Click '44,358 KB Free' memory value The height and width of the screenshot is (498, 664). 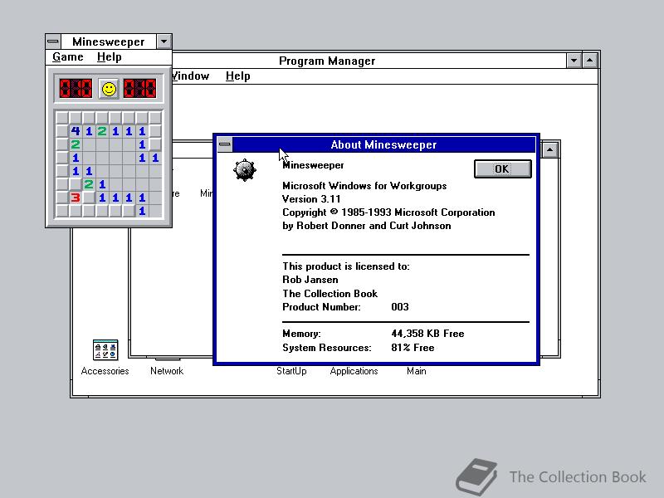tap(427, 334)
